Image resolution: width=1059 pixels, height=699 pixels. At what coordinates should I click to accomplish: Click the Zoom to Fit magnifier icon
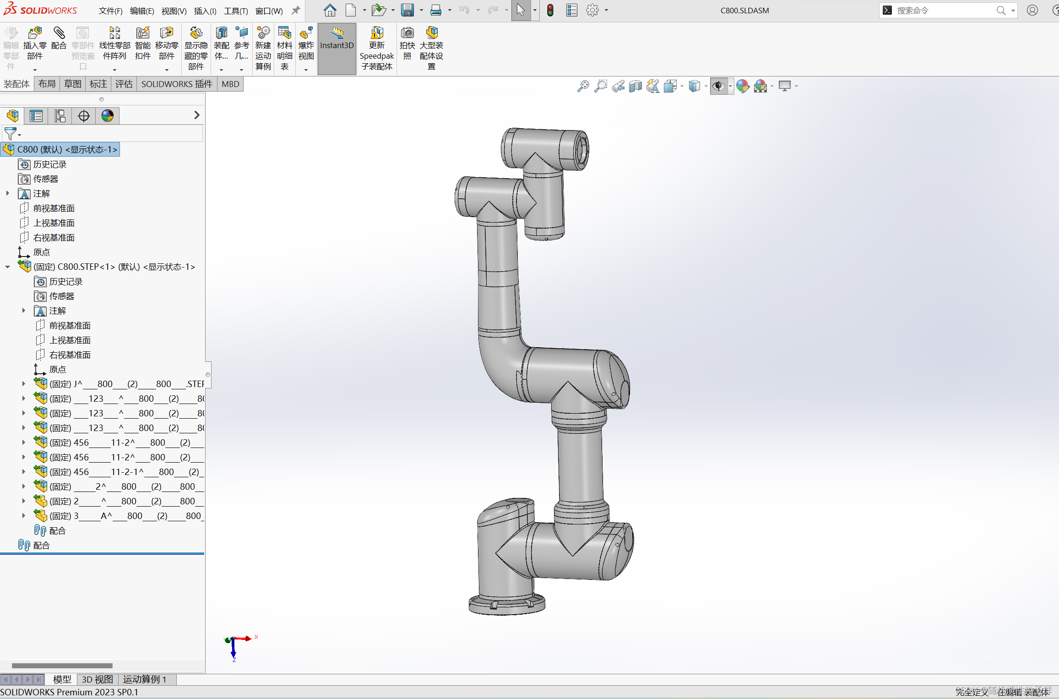(x=583, y=86)
